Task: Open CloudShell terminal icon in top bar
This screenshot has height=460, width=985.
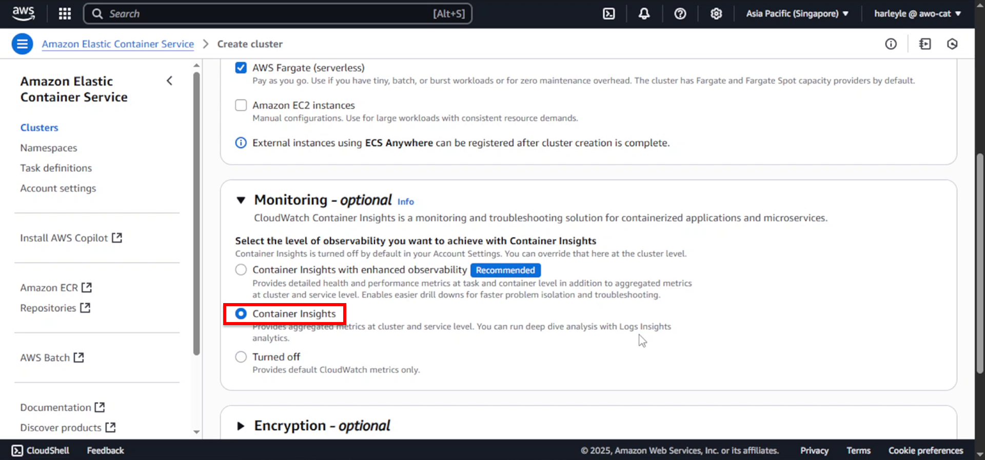Action: click(x=608, y=14)
